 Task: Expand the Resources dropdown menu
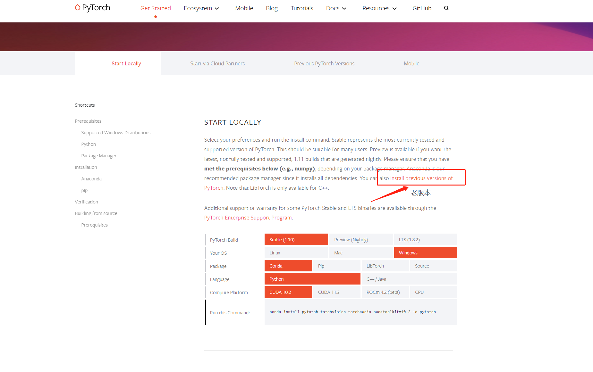[x=379, y=8]
